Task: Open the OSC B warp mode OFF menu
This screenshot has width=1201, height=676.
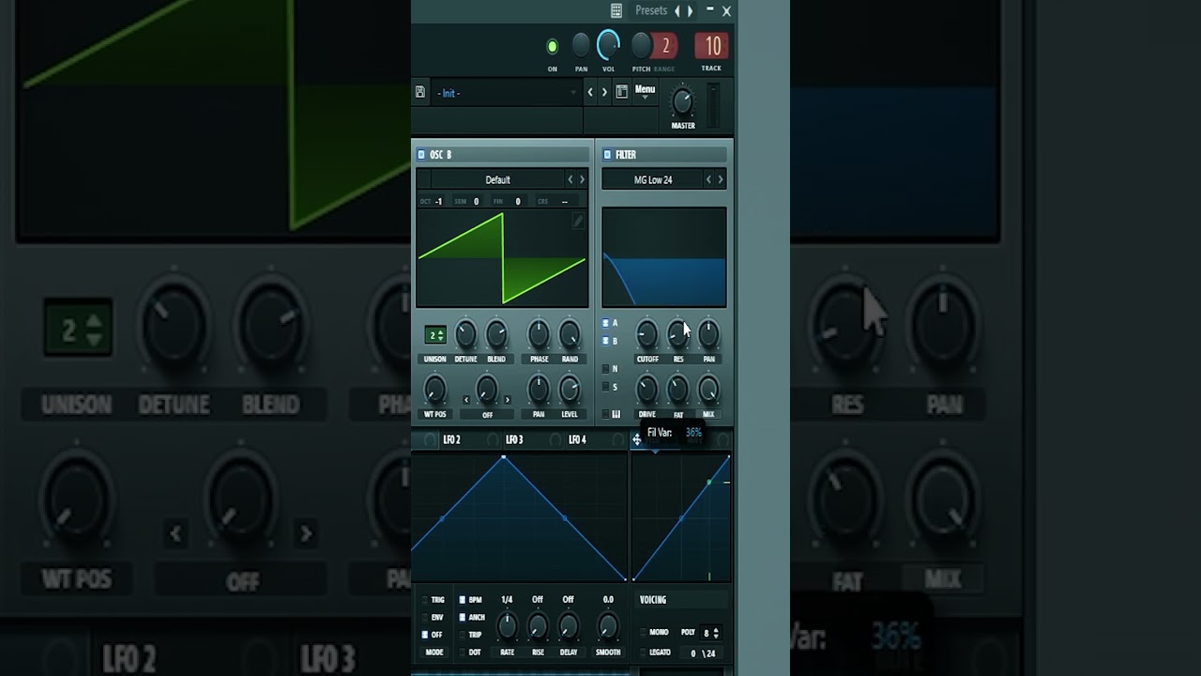Action: [487, 414]
